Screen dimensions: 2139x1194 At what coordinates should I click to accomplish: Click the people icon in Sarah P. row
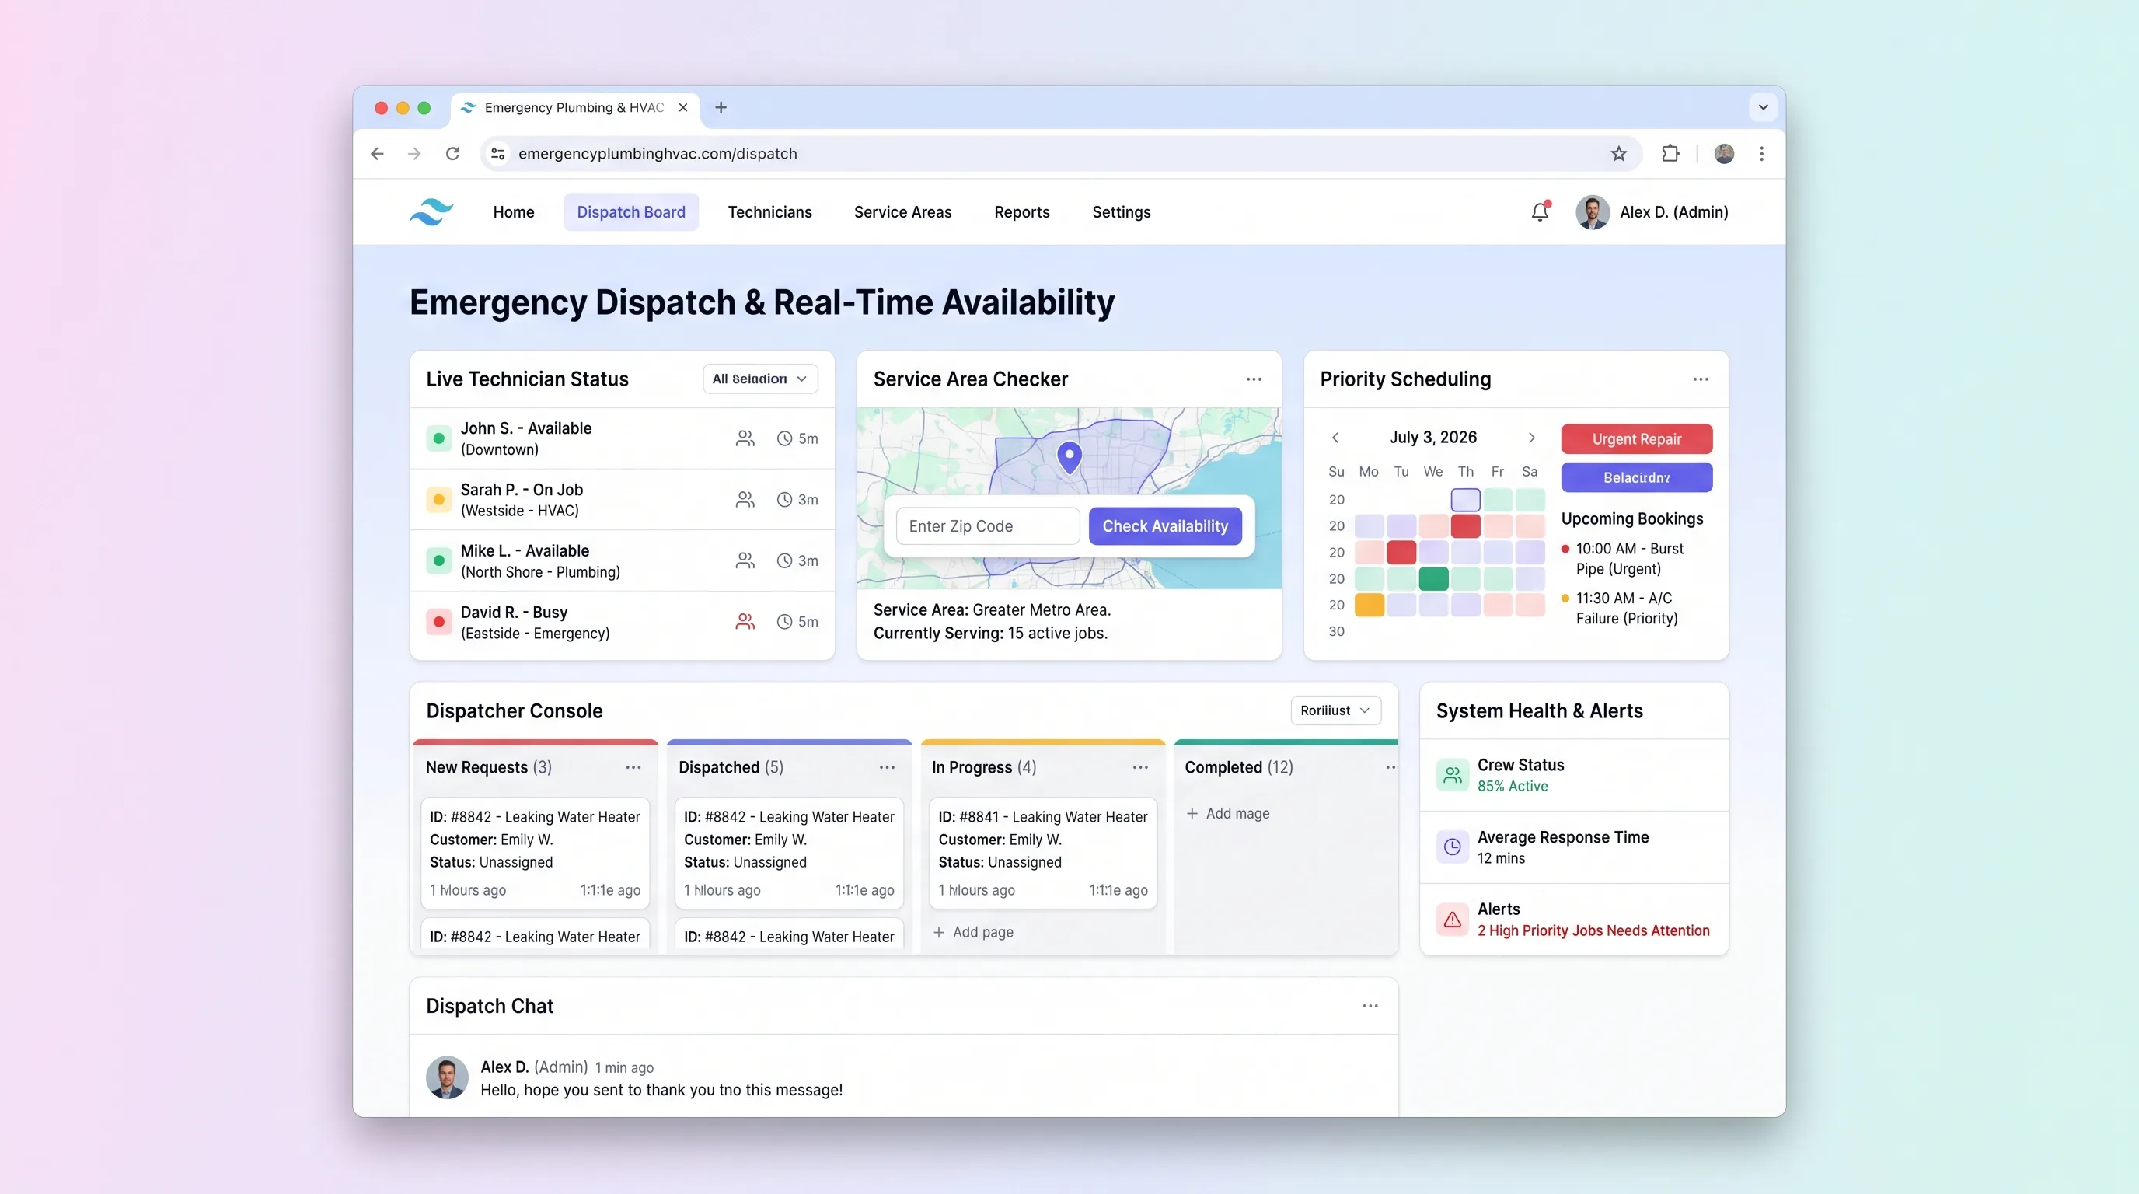745,499
